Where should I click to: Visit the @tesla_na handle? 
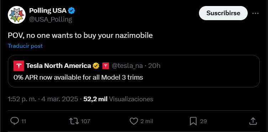click(x=127, y=66)
